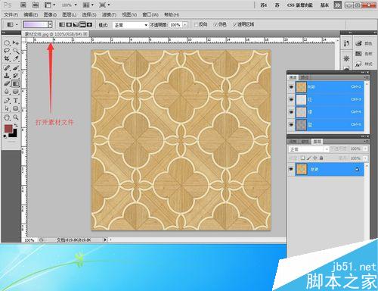
Task: Hide the RGB channel visibility eye
Action: (291, 87)
